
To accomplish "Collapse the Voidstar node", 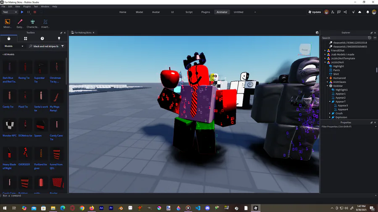I will pos(327,86).
